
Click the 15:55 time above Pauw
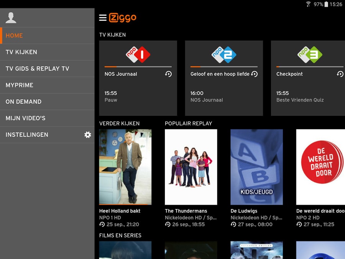tap(111, 93)
